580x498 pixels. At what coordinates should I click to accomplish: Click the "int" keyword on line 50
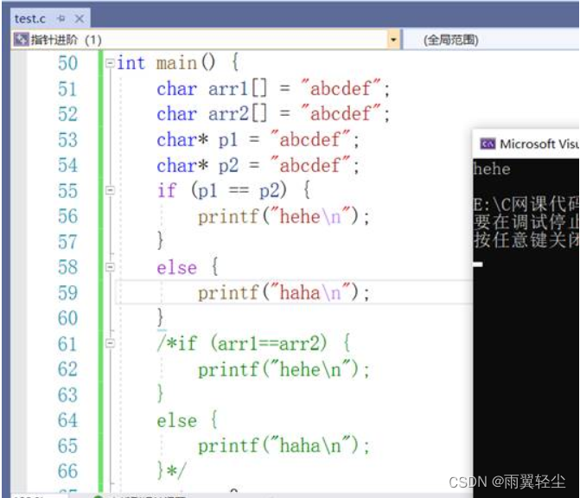tap(131, 63)
